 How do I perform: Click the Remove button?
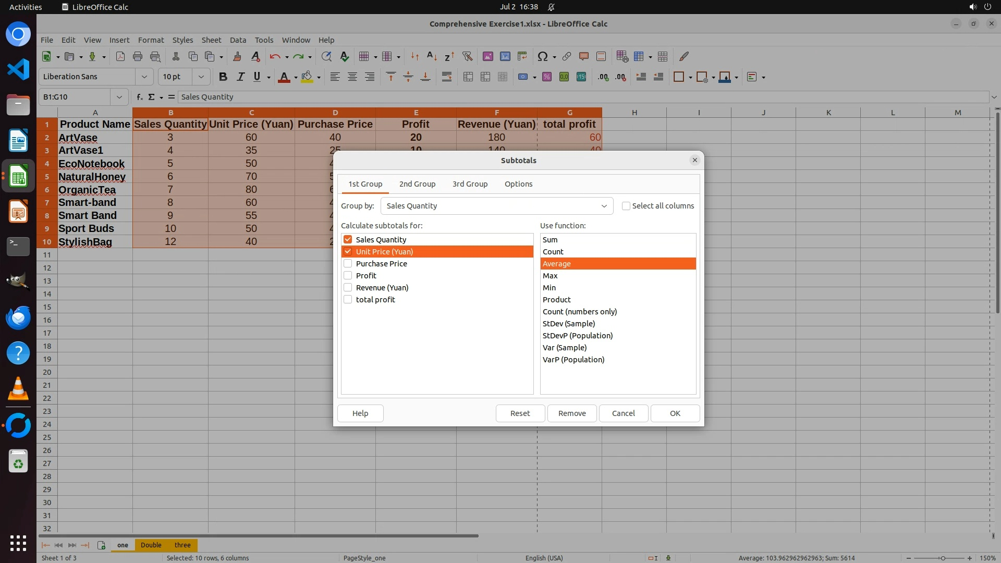pyautogui.click(x=572, y=413)
